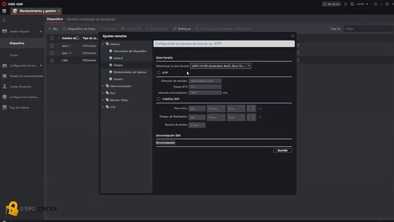
Task: Click the Nombre de dispositivo column header
Action: point(70,38)
